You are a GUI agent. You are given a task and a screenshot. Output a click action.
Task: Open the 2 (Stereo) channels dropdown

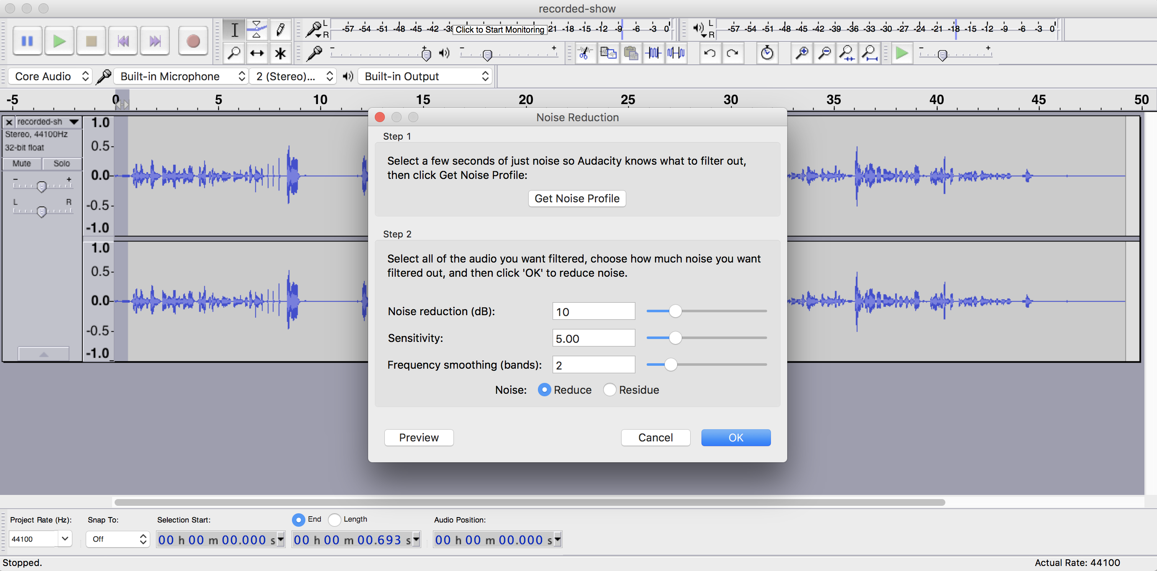click(293, 76)
